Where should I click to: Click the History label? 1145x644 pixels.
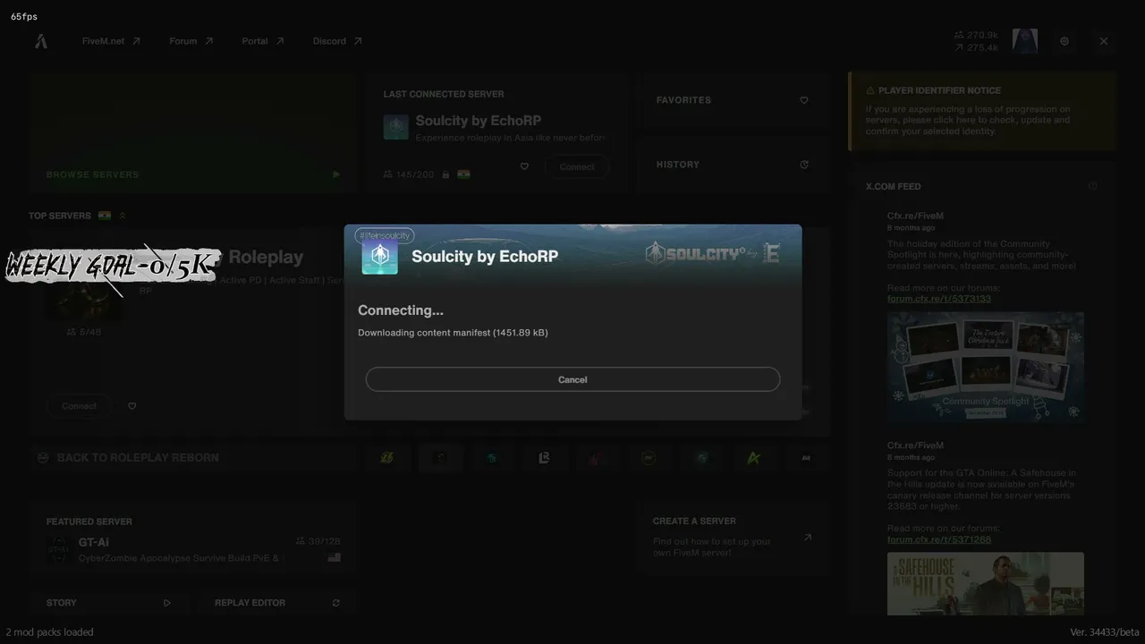tap(678, 165)
